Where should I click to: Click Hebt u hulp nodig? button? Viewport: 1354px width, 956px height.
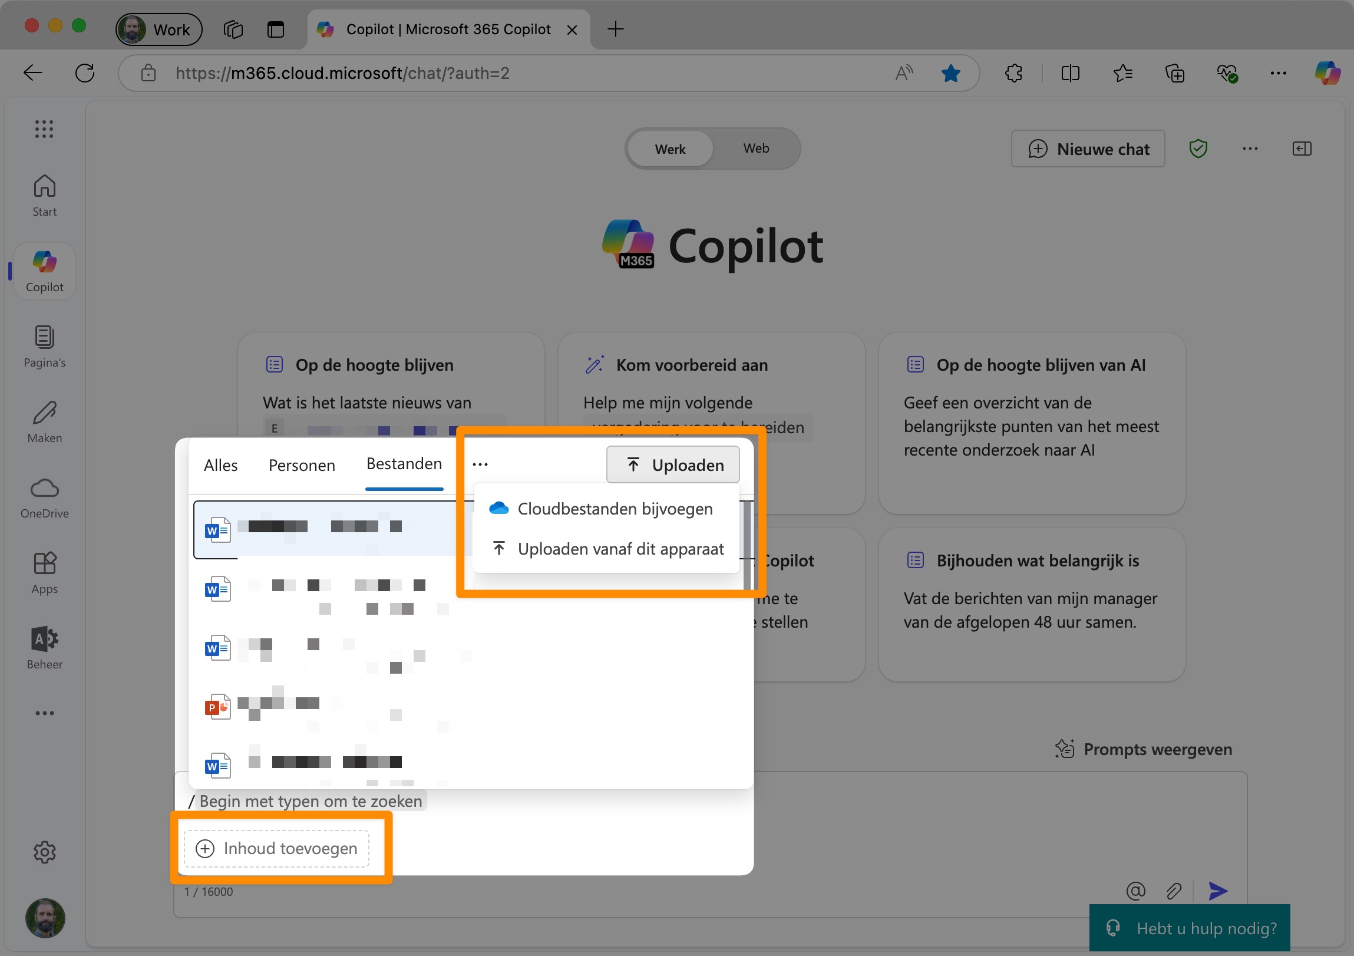tap(1190, 928)
